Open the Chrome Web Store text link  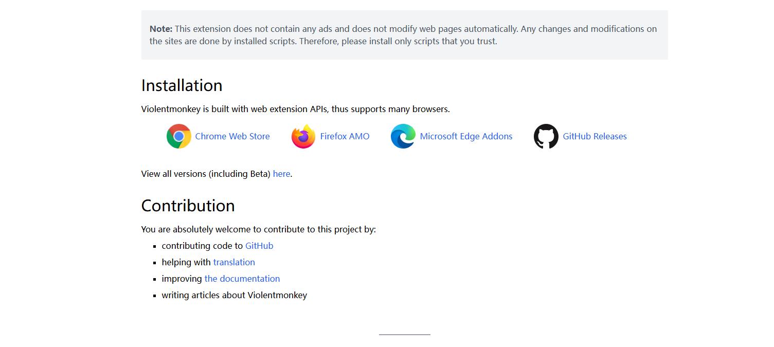[232, 136]
